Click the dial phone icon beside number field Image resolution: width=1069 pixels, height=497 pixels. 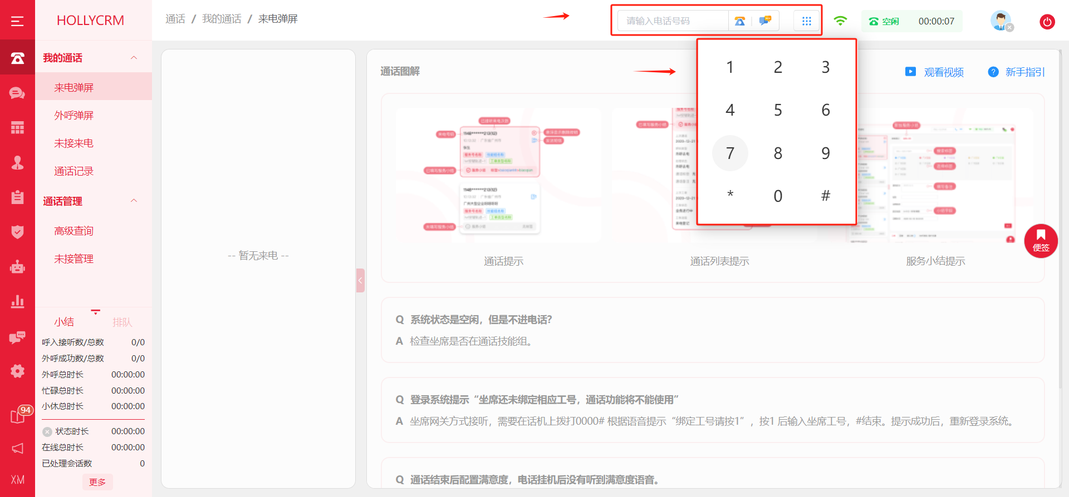[x=739, y=21]
